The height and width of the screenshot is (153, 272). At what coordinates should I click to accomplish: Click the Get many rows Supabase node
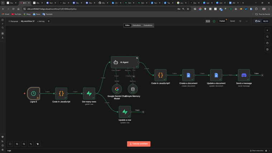[89, 94]
